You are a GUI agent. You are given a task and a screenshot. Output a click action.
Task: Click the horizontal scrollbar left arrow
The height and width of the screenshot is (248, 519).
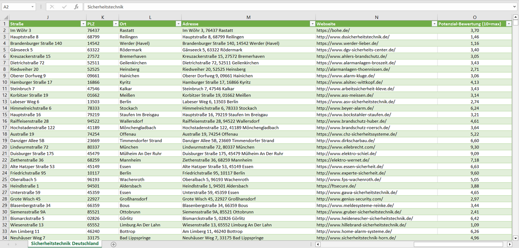click(318, 244)
